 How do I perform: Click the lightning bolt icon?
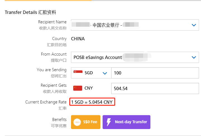pos(108,122)
